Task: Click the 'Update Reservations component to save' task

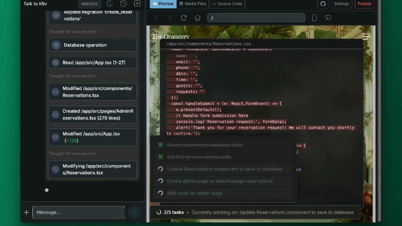Action: (x=225, y=169)
